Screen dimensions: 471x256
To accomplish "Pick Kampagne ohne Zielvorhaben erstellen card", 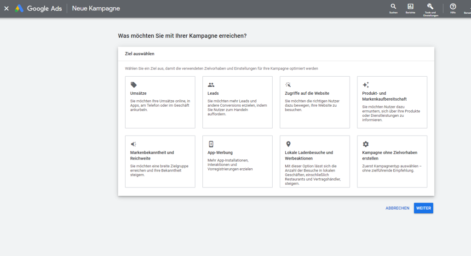I will coord(392,161).
